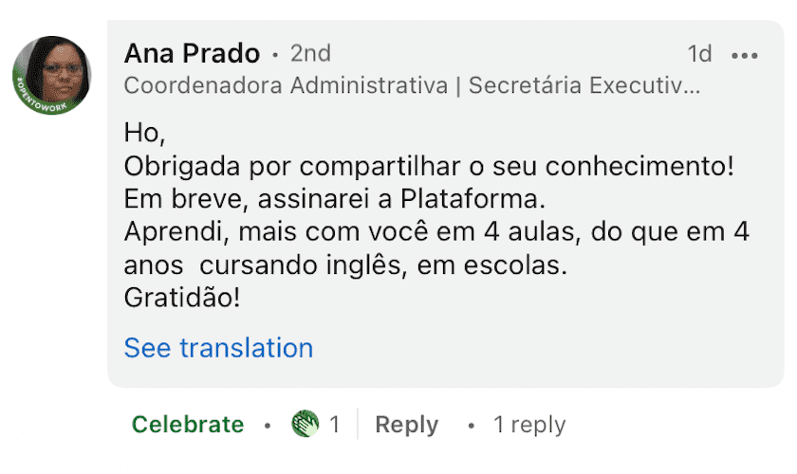797x474 pixels.
Task: Click the anos cursando inglês line
Action: point(345,265)
